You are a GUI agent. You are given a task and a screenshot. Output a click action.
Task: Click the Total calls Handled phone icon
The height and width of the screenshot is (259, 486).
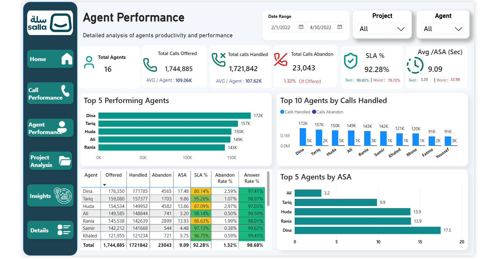[x=219, y=60]
